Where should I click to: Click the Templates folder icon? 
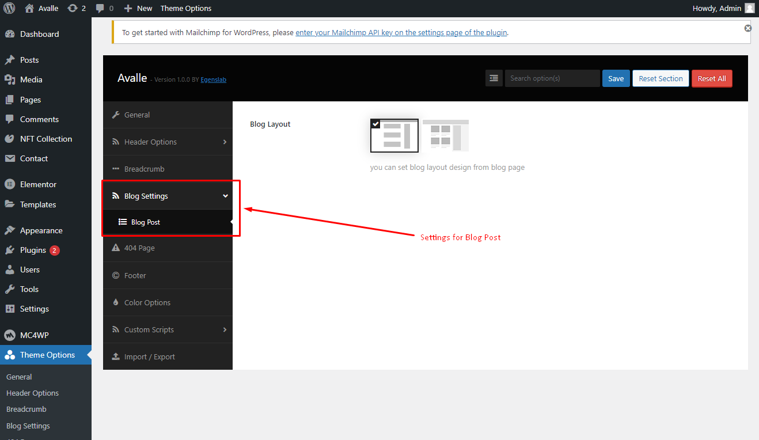[x=10, y=204]
